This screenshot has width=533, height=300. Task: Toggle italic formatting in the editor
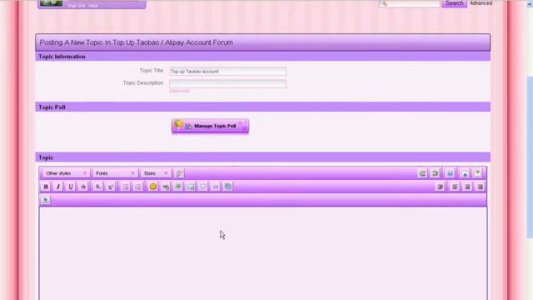tap(58, 187)
